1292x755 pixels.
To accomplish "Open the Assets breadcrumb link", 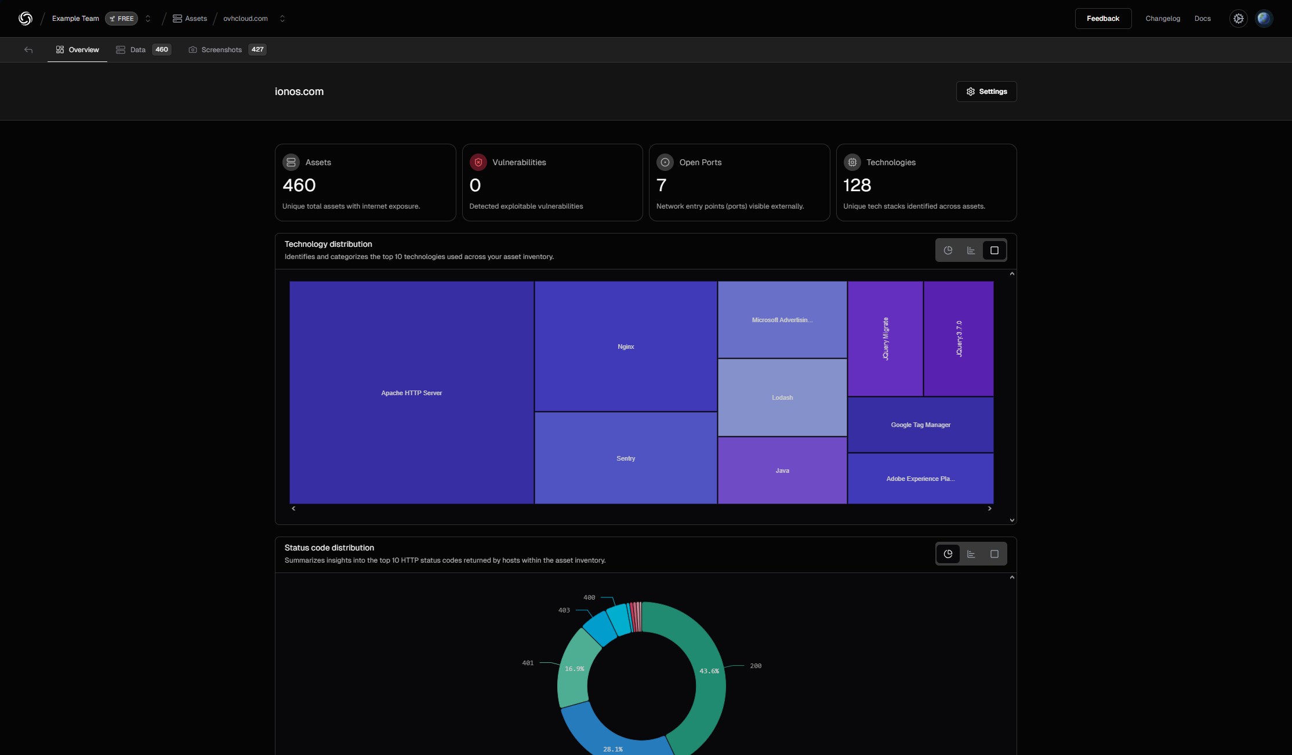I will click(x=190, y=19).
